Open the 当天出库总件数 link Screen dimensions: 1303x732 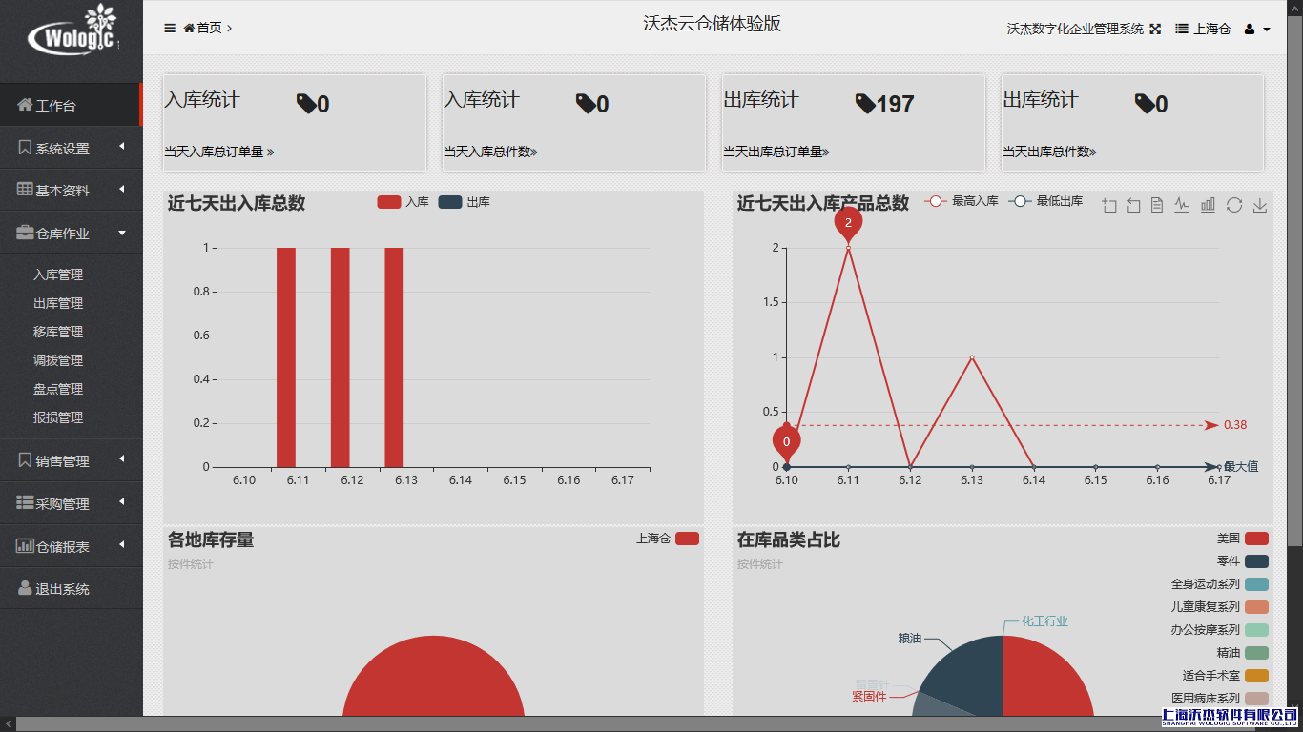pyautogui.click(x=1049, y=152)
